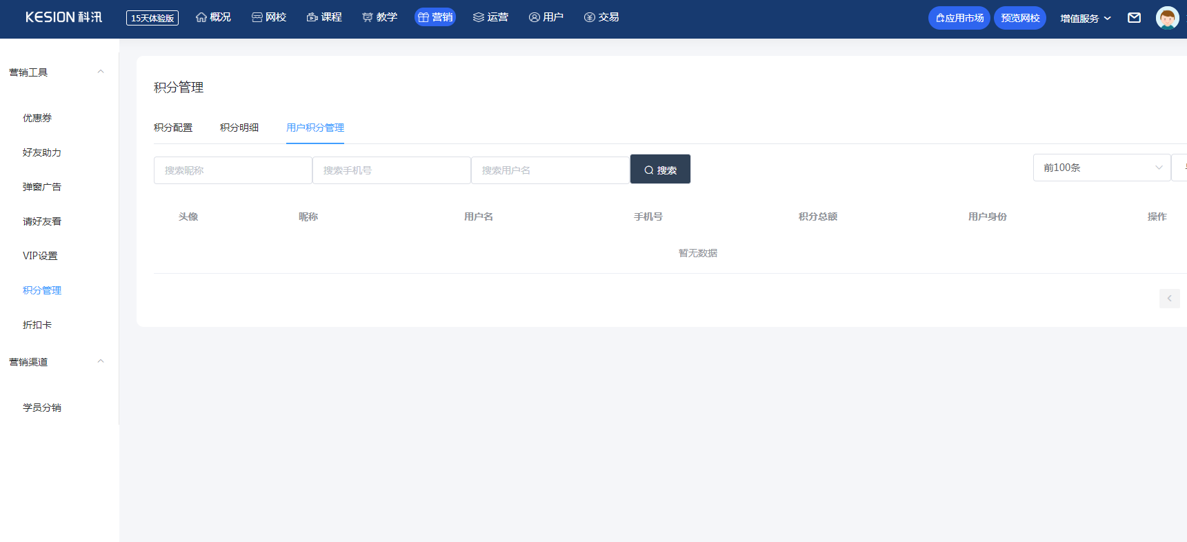Collapse the 营销工具 sidebar group

[x=101, y=72]
